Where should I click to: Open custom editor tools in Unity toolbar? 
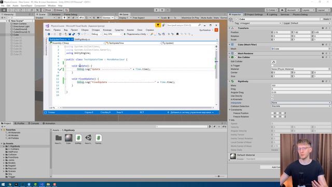point(37,10)
